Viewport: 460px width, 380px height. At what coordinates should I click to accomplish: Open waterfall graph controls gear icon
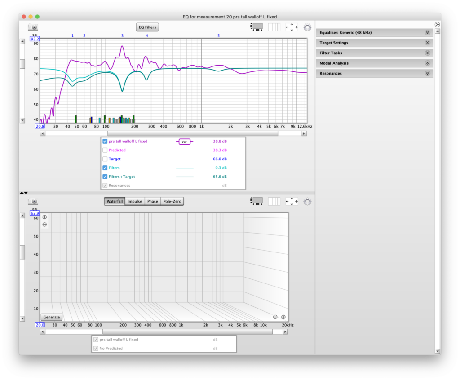pyautogui.click(x=307, y=202)
